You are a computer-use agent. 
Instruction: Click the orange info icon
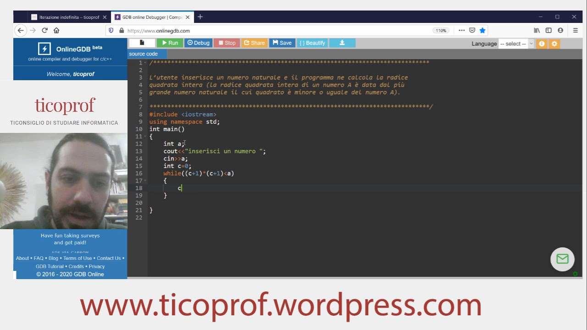[542, 44]
